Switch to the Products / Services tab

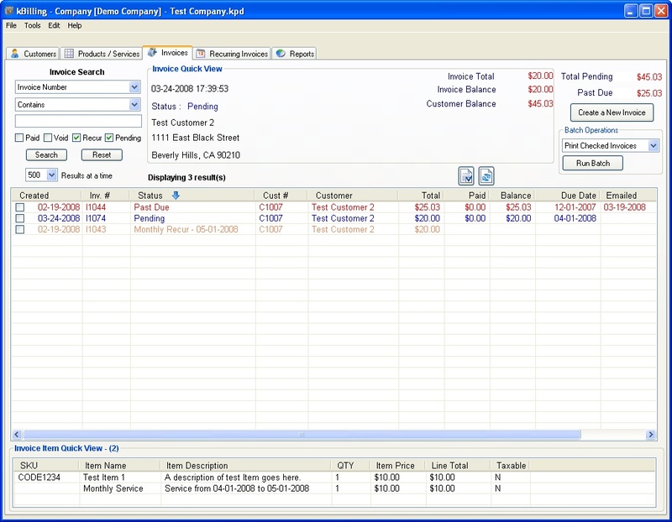101,54
